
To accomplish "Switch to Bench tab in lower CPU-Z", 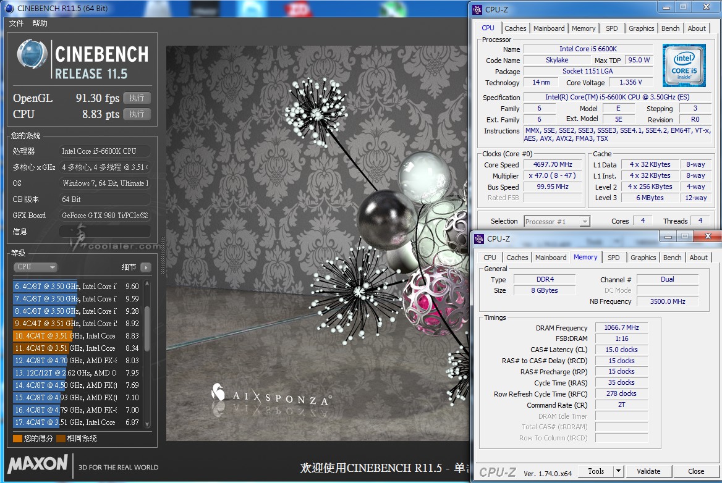I will point(673,258).
